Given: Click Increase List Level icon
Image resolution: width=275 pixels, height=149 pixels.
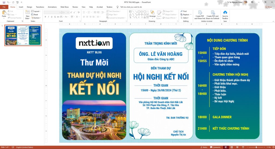Looking at the screenshot, I should 98,12.
